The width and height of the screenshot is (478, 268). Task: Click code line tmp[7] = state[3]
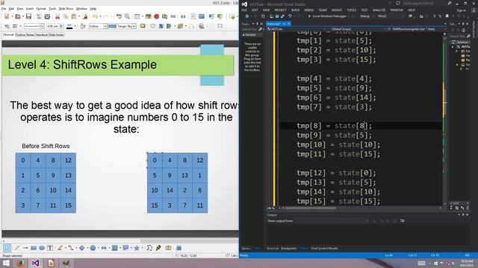pos(335,107)
